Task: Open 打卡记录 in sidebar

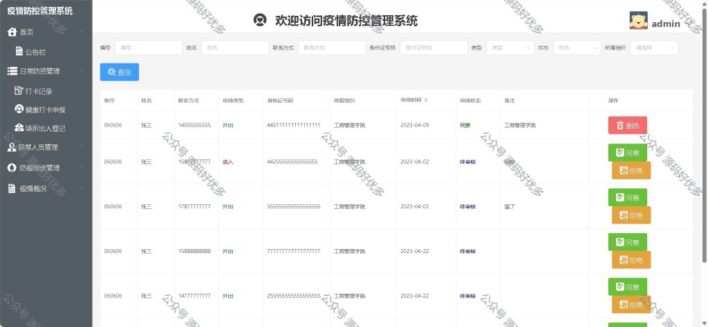Action: (x=39, y=91)
